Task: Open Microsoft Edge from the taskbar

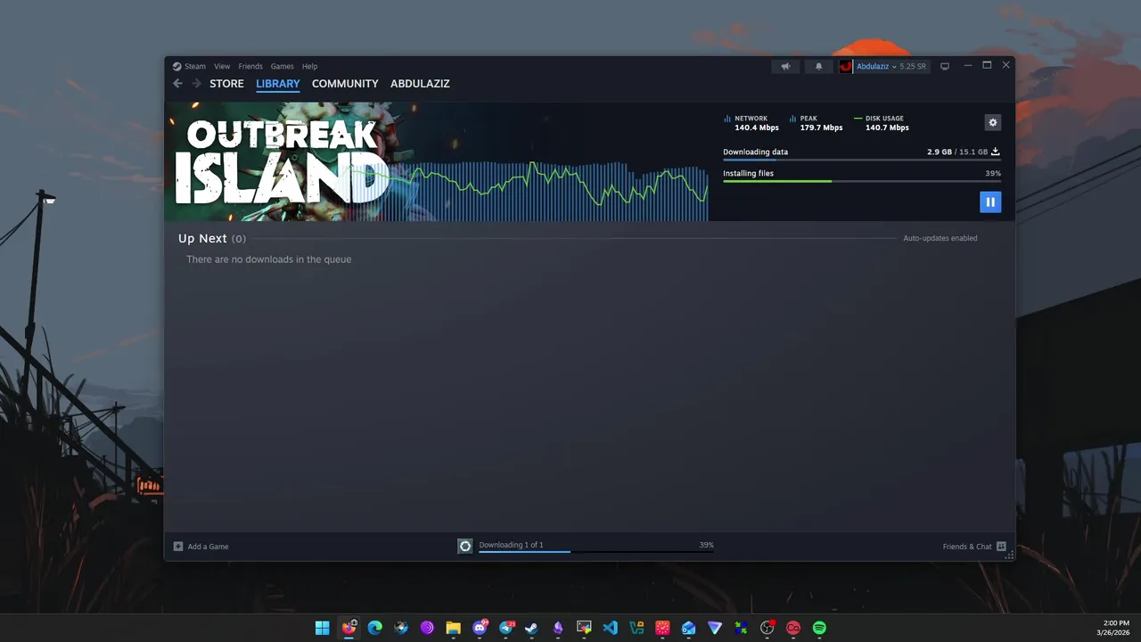Action: pyautogui.click(x=374, y=628)
